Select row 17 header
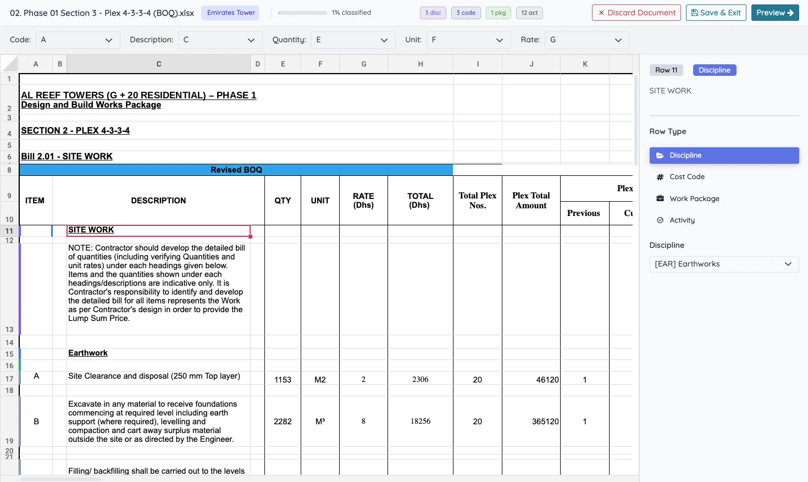Image resolution: width=808 pixels, height=482 pixels. (x=9, y=379)
